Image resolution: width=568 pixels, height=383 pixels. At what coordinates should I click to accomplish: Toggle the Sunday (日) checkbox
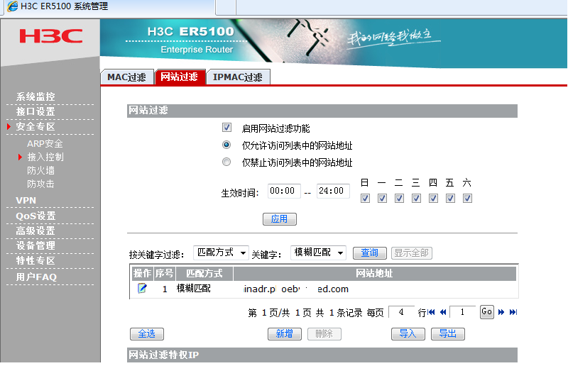pos(365,199)
